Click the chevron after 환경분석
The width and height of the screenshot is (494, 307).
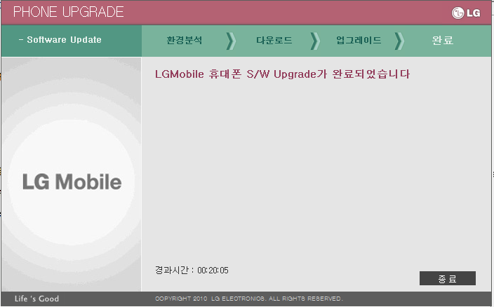pyautogui.click(x=231, y=41)
